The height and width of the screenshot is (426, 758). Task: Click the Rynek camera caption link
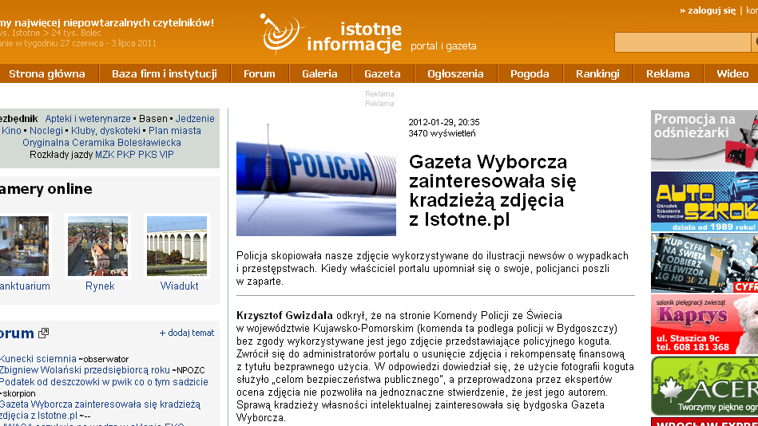[100, 286]
